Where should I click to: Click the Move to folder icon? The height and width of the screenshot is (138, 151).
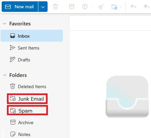point(114,7)
